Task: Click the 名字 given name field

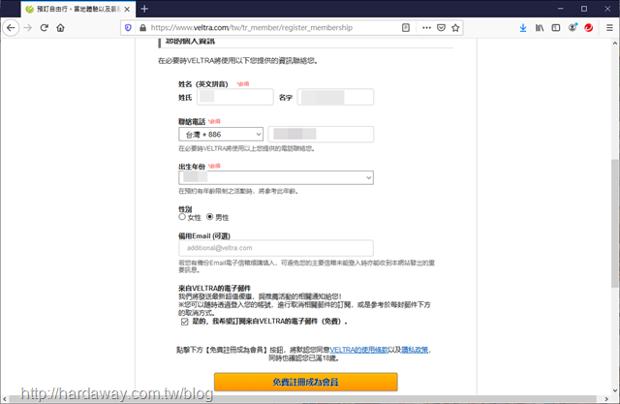Action: point(335,97)
